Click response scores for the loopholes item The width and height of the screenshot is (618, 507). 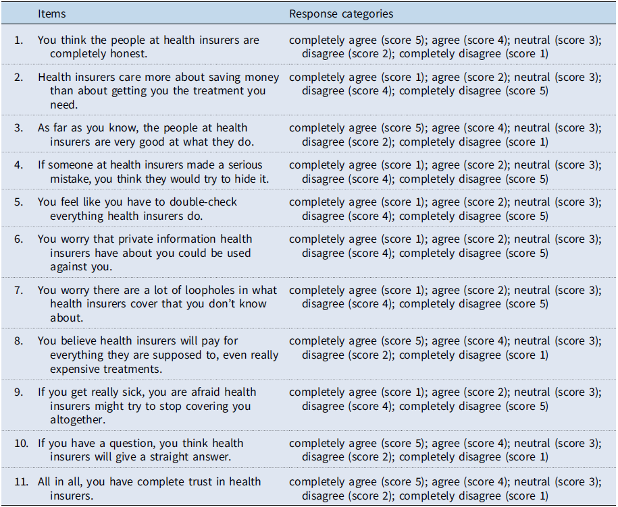444,297
